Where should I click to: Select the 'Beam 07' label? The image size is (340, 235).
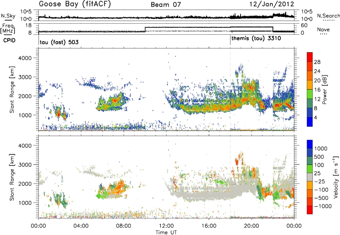click(166, 5)
